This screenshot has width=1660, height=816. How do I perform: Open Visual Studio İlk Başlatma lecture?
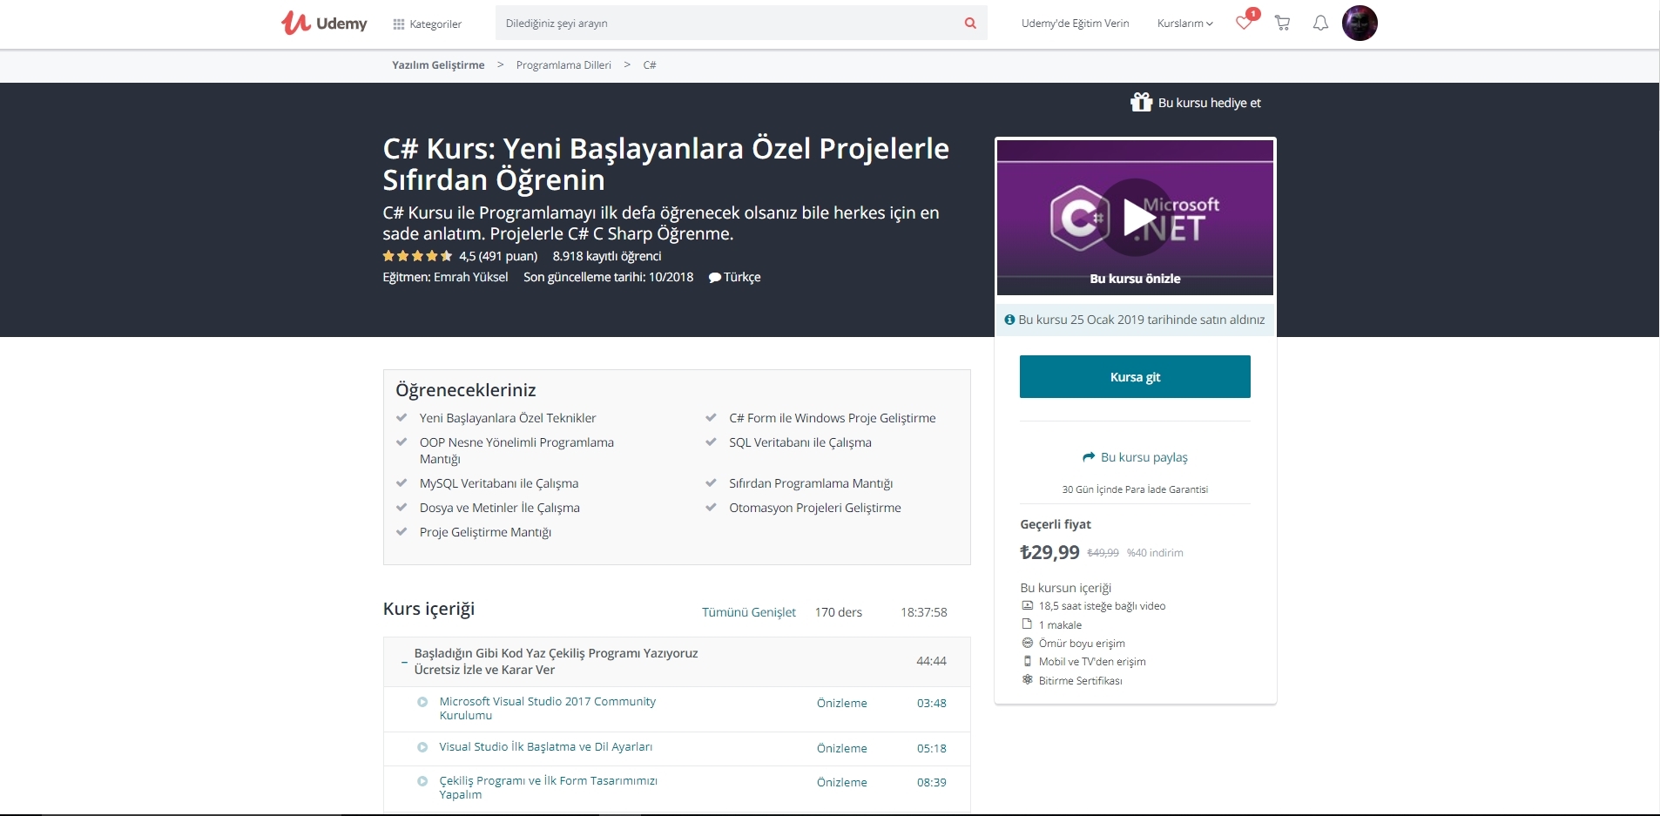[545, 747]
